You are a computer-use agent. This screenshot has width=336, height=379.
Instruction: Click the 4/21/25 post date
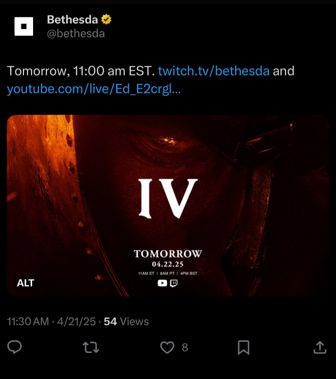click(x=76, y=322)
